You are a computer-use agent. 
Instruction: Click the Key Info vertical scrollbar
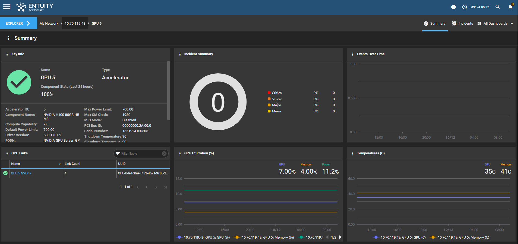tap(169, 90)
